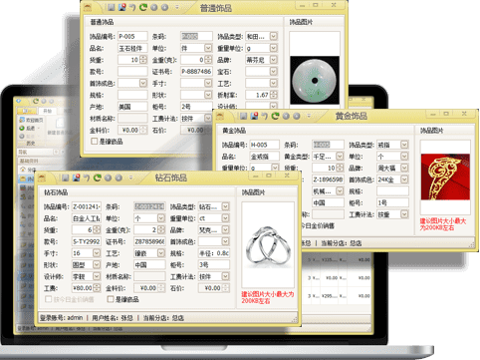The image size is (480, 360).
Task: Open the 首饰成色 dropdown in 普通饰品 window
Action: pyautogui.click(x=143, y=83)
